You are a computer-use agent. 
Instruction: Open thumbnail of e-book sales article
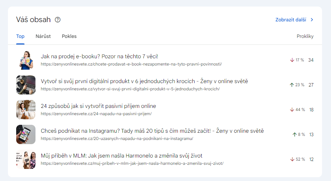tap(26, 60)
